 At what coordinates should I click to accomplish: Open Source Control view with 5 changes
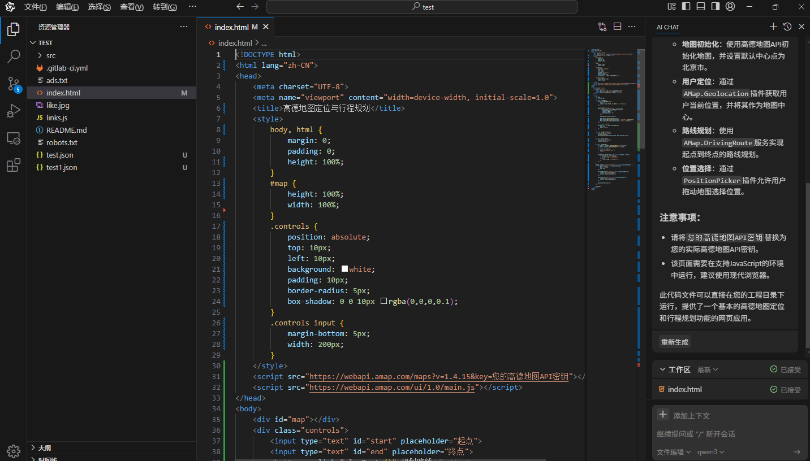(14, 84)
